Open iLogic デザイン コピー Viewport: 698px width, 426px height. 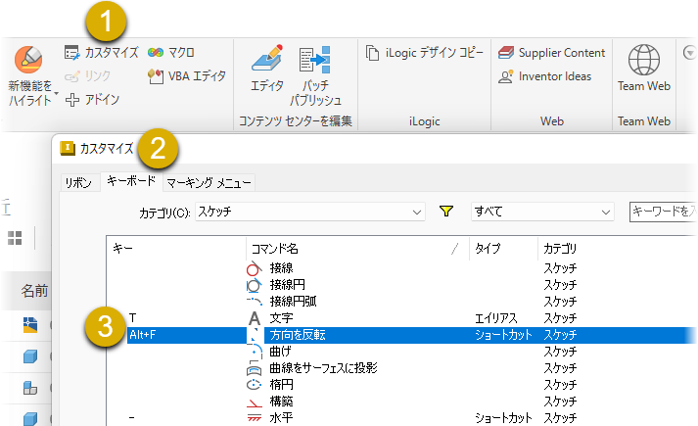(x=424, y=53)
